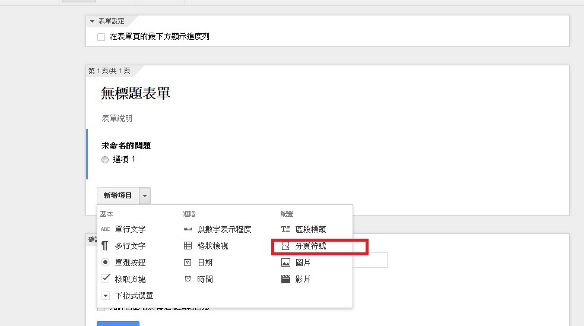
Task: Click the alarm clock icon for 時間
Action: (x=188, y=279)
